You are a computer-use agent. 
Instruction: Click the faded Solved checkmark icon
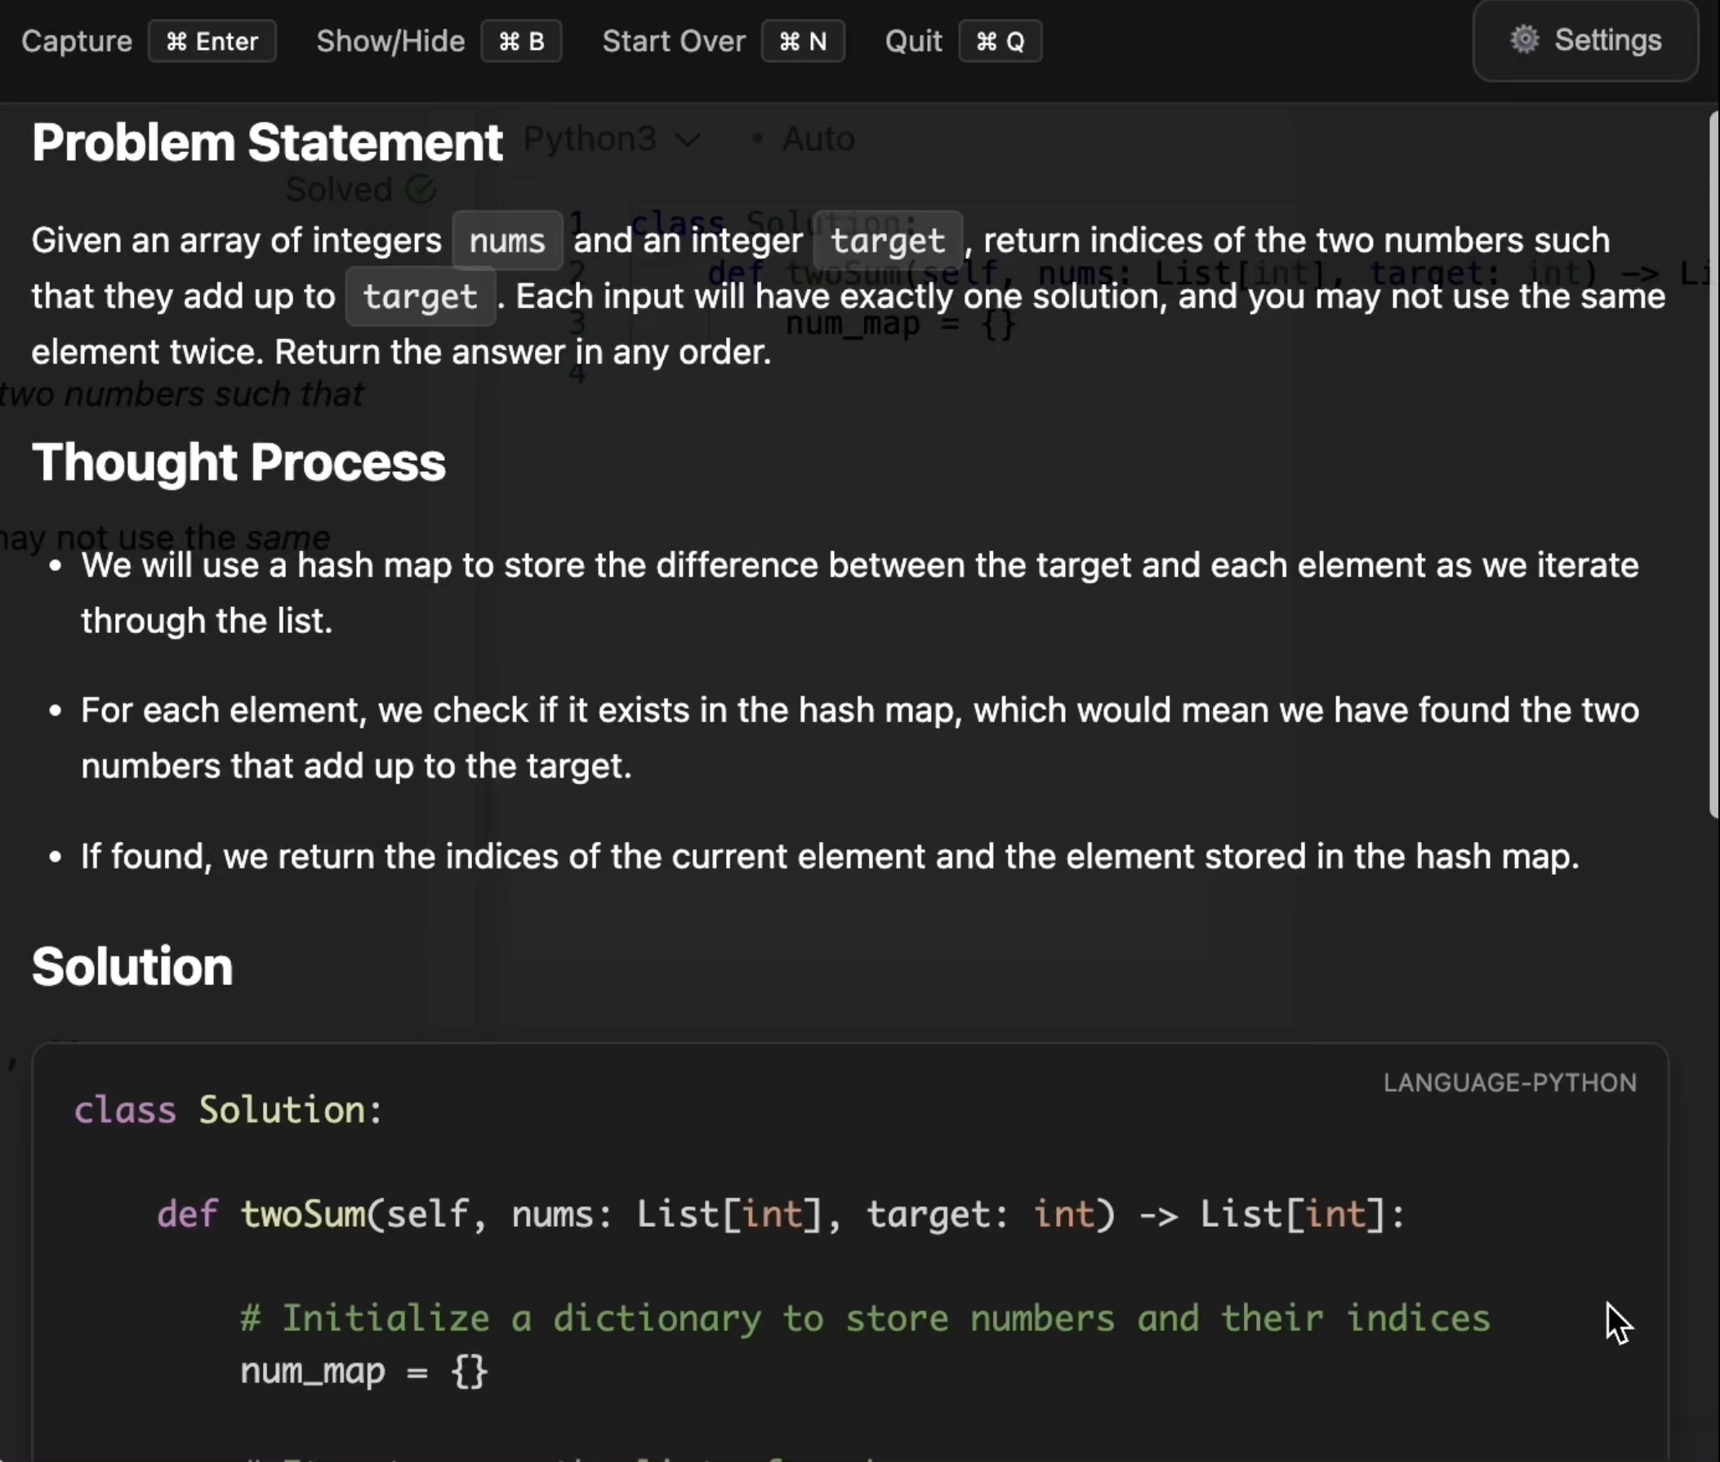click(x=421, y=189)
